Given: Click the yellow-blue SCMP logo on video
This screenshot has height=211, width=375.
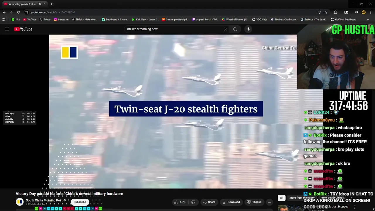Looking at the screenshot, I should (69, 52).
